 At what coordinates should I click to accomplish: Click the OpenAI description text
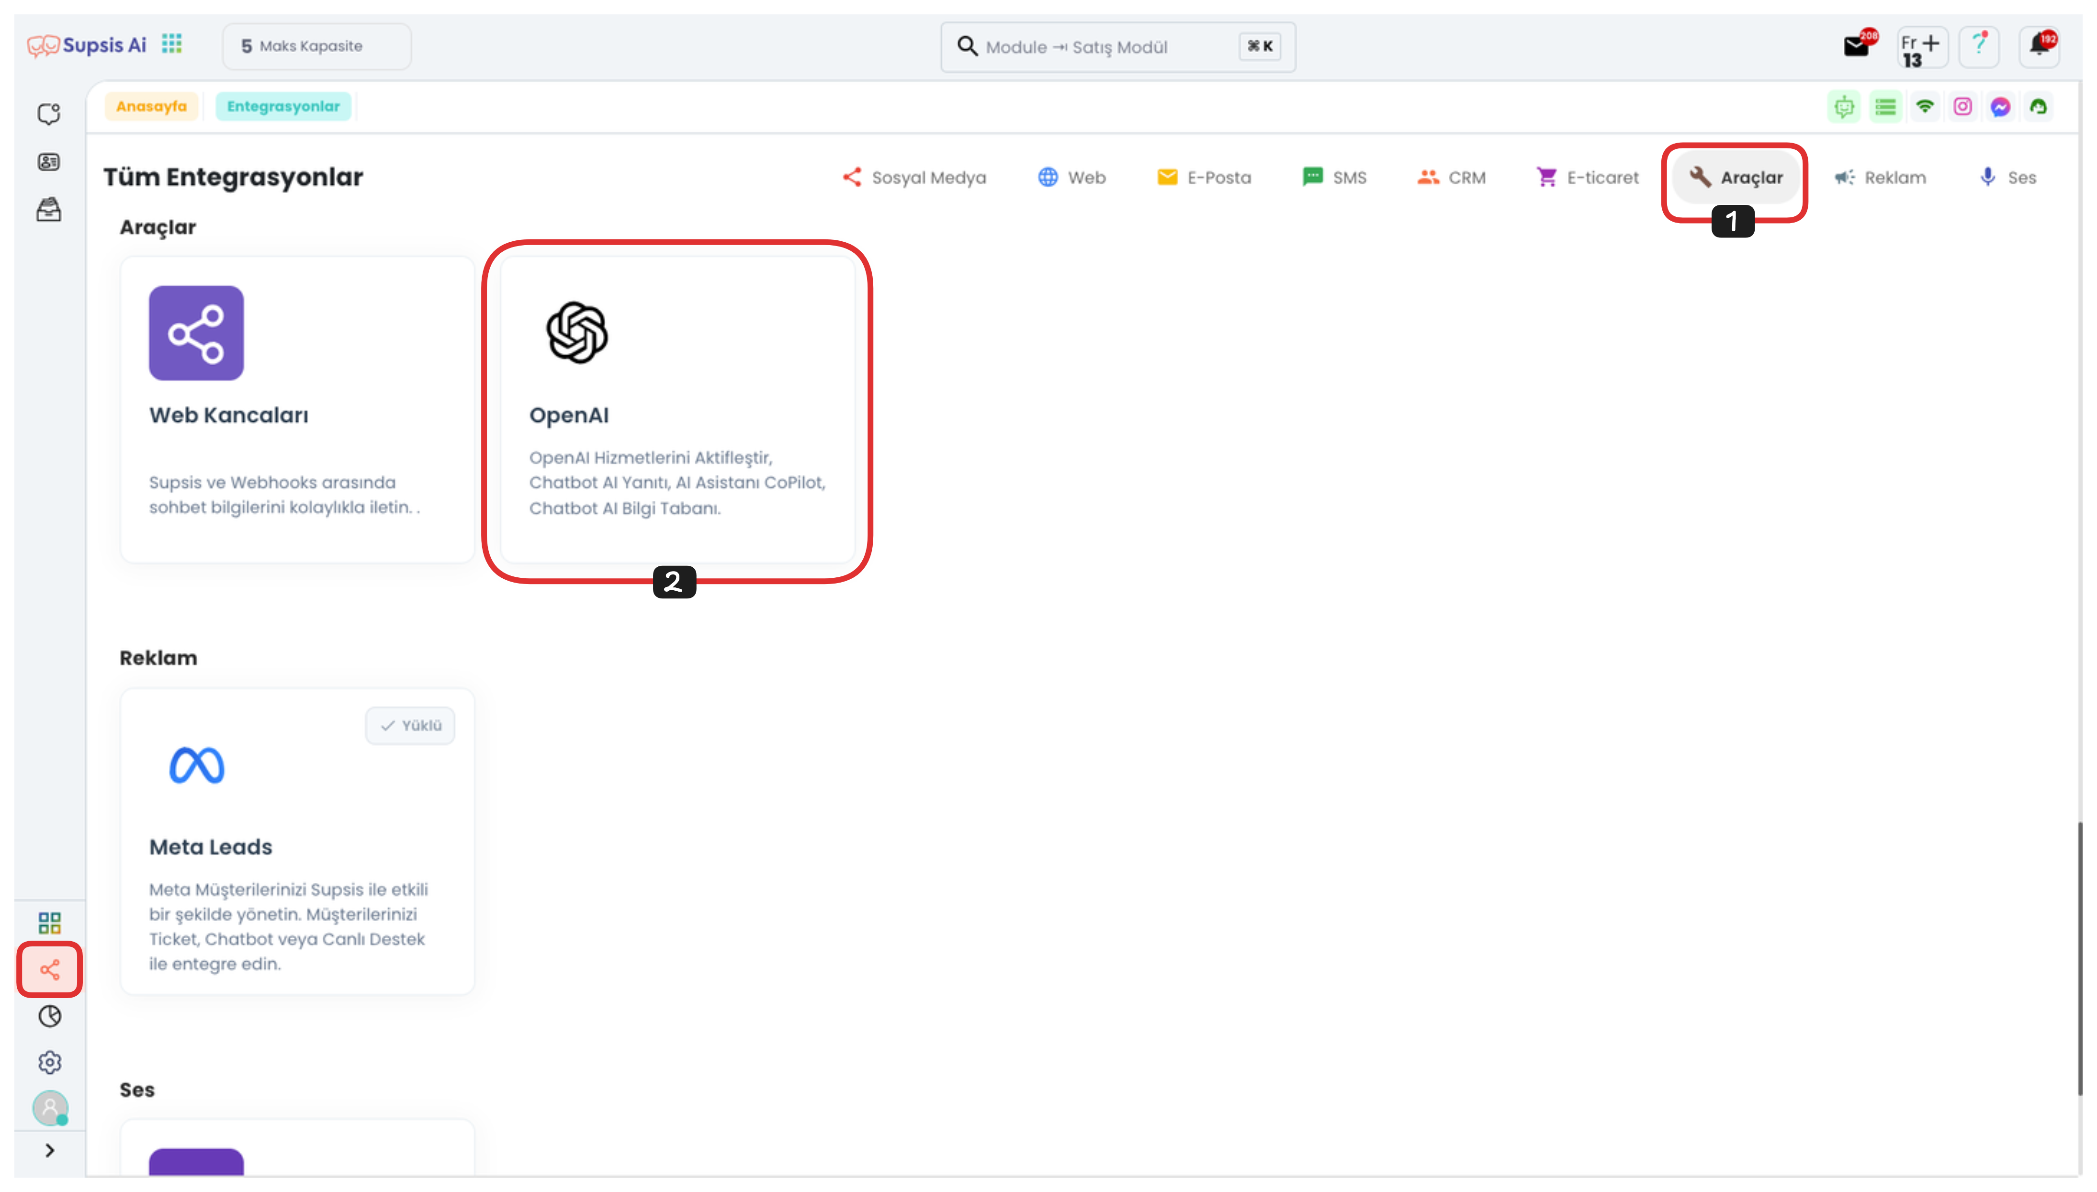tap(677, 483)
